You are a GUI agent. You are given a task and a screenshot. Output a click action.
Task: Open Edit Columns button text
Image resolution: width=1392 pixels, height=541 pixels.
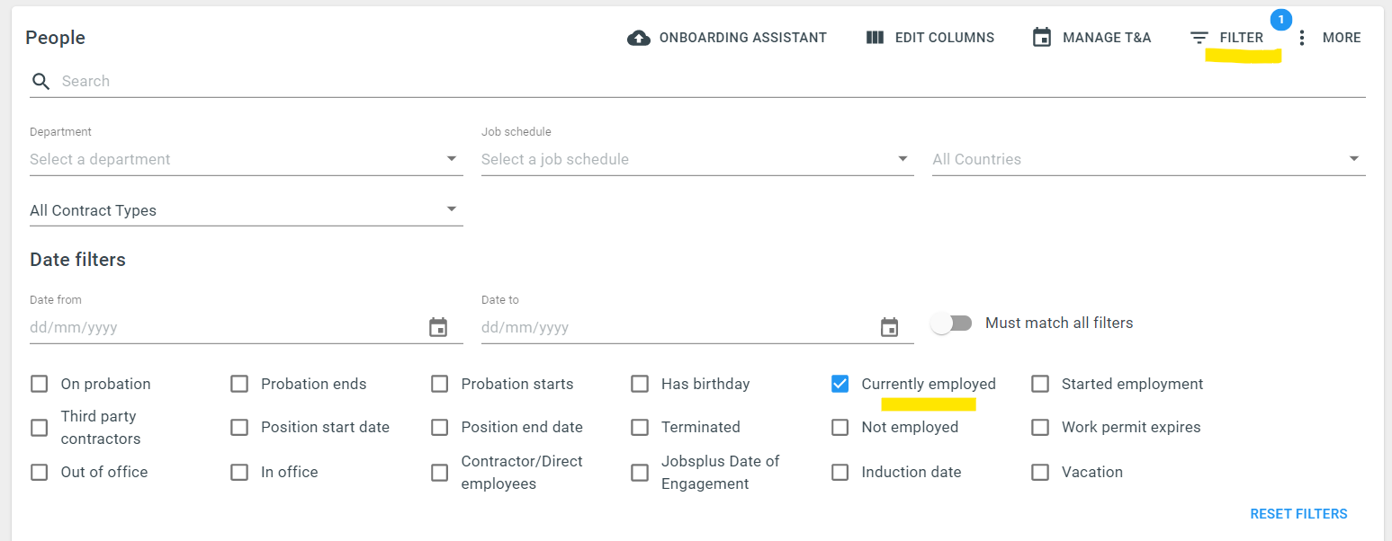tap(945, 38)
